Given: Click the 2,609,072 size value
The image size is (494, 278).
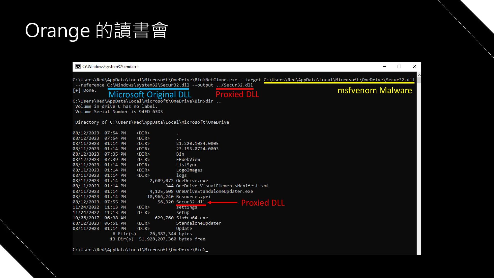Looking at the screenshot, I should (162, 181).
